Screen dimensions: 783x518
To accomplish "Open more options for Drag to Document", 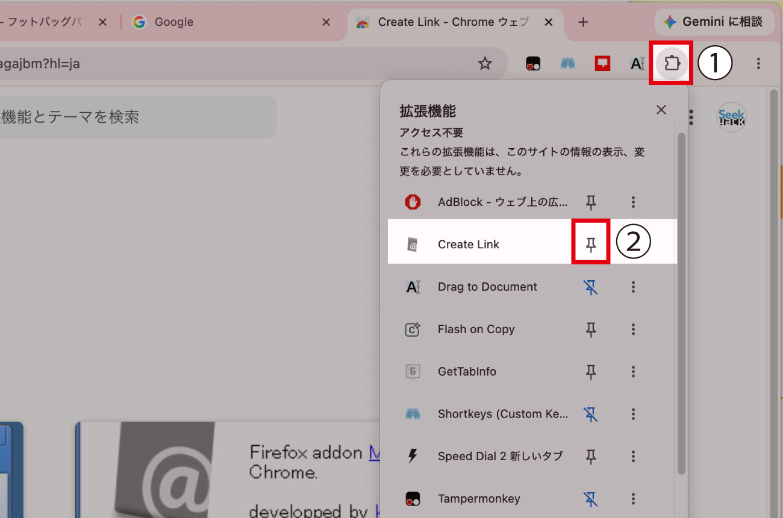I will pyautogui.click(x=633, y=287).
